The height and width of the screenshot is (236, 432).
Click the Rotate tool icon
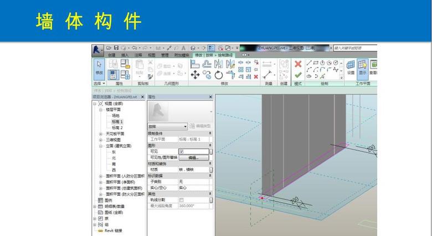[218, 75]
